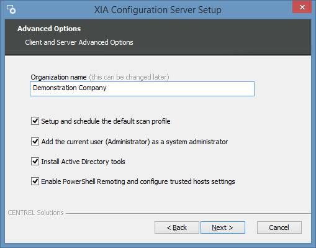This screenshot has width=316, height=248.
Task: Click the Advanced Options heading
Action: tap(49, 29)
